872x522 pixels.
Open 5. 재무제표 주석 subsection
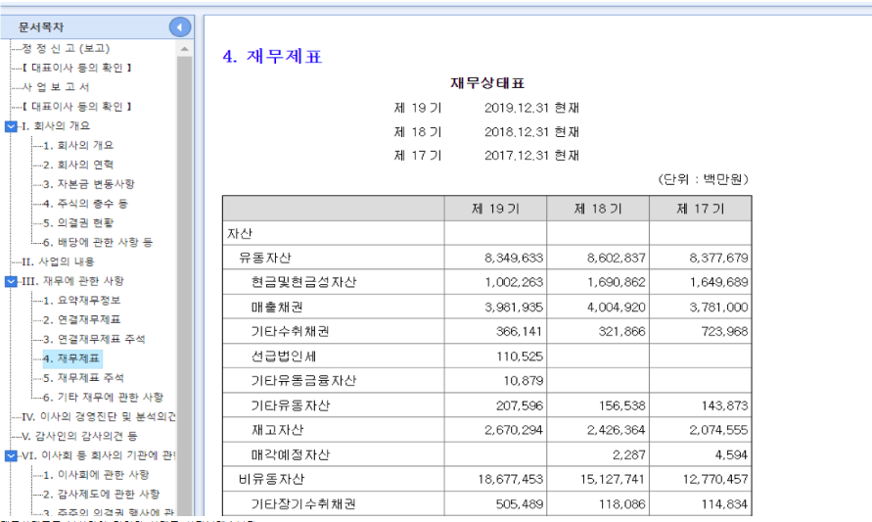83,378
